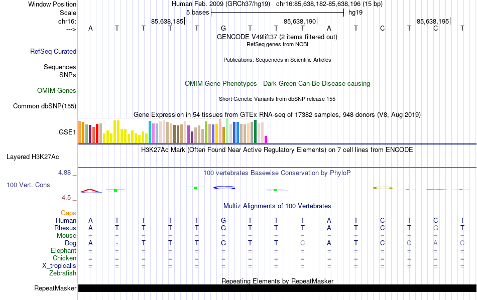
Task: Select the Elephant species label
Action: click(64, 250)
